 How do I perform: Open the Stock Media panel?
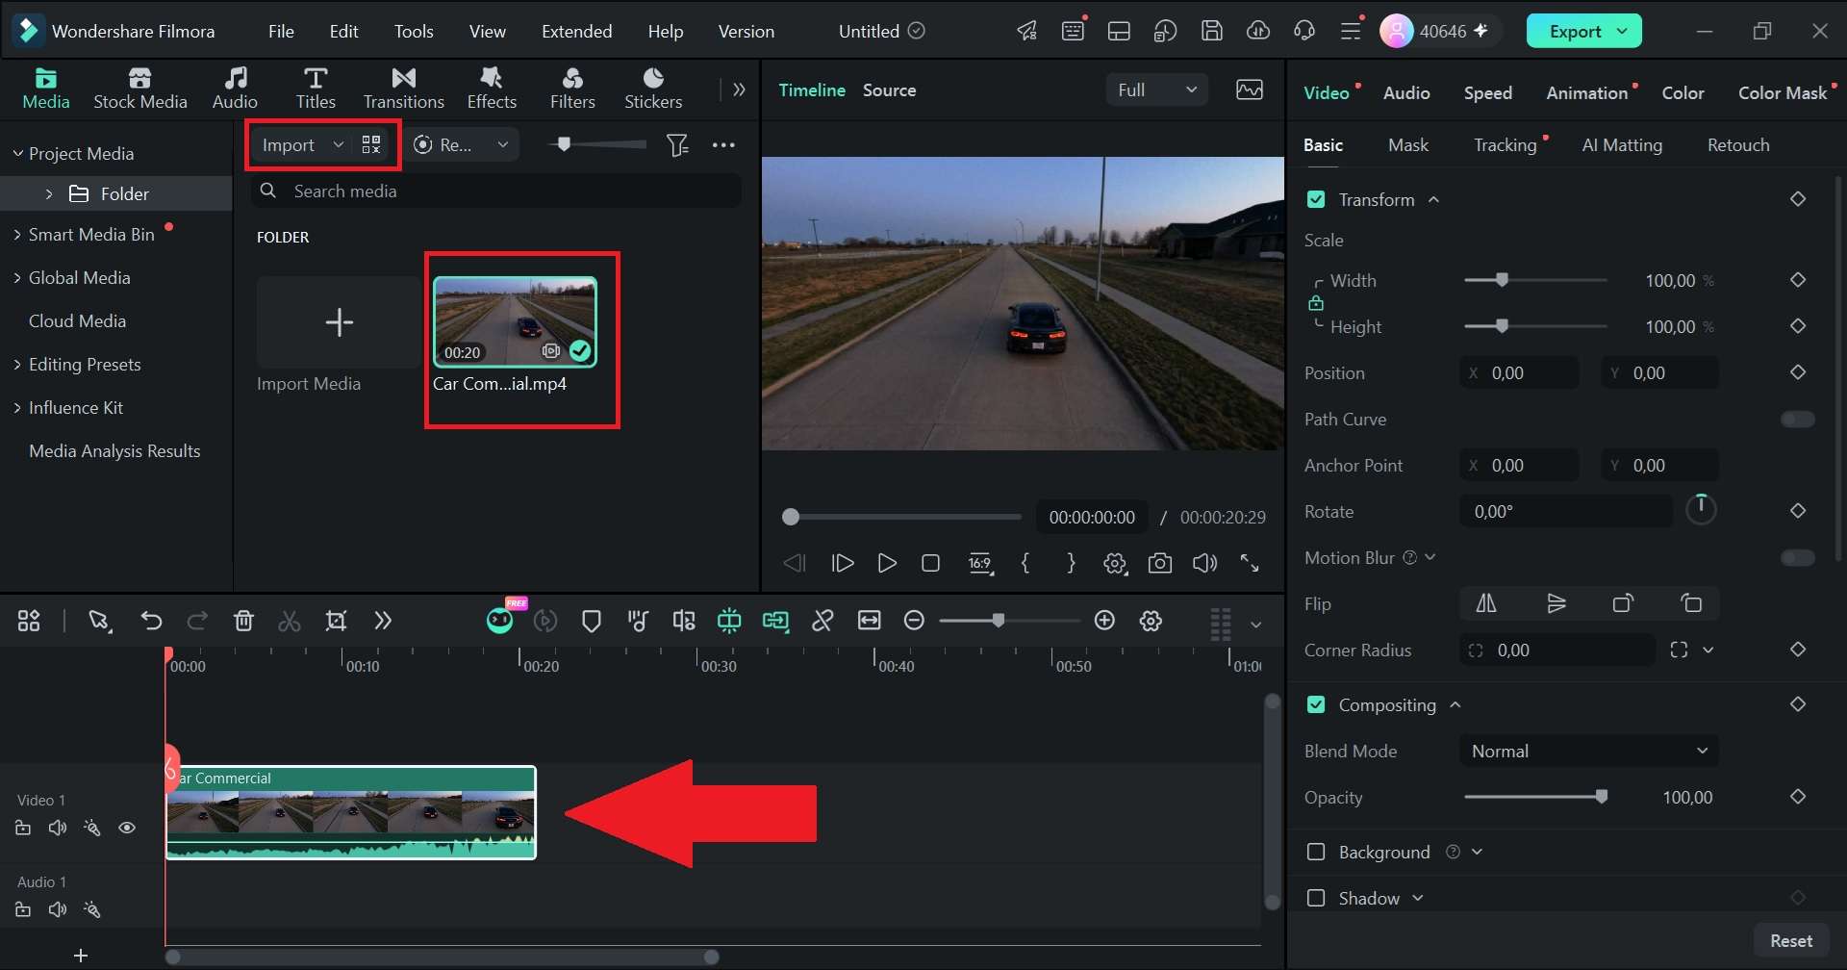click(139, 89)
